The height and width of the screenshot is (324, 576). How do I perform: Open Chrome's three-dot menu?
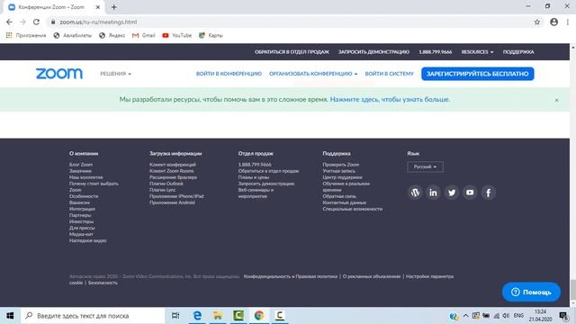point(568,22)
